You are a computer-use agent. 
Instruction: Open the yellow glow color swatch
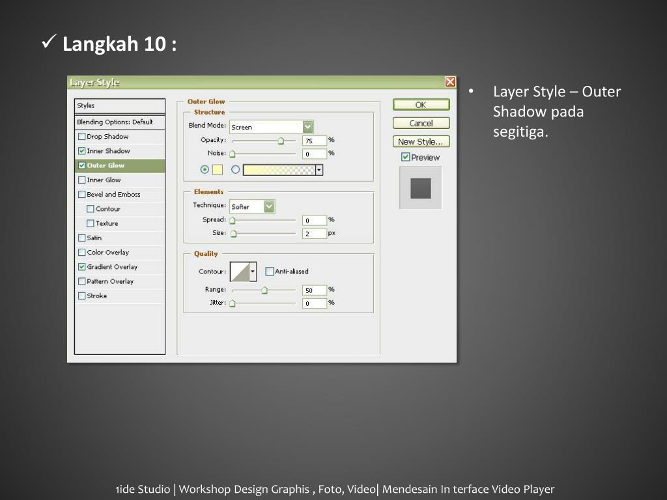pos(218,170)
